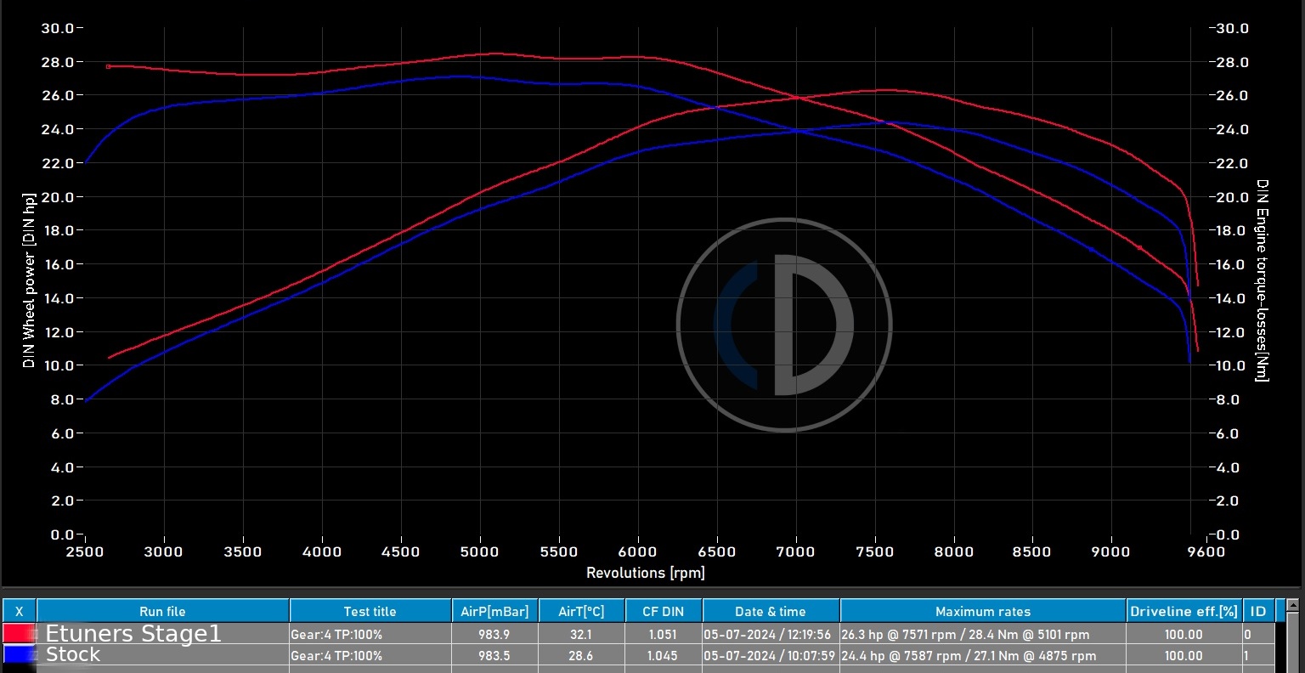1305x673 pixels.
Task: Click the circular D watermark logo
Action: (784, 325)
